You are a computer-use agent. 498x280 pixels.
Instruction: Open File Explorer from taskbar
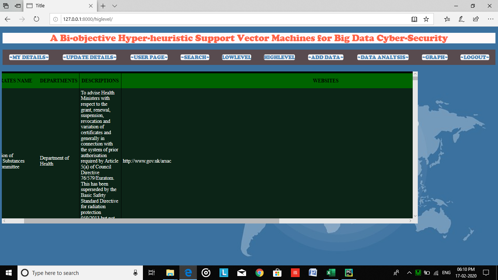pos(170,273)
